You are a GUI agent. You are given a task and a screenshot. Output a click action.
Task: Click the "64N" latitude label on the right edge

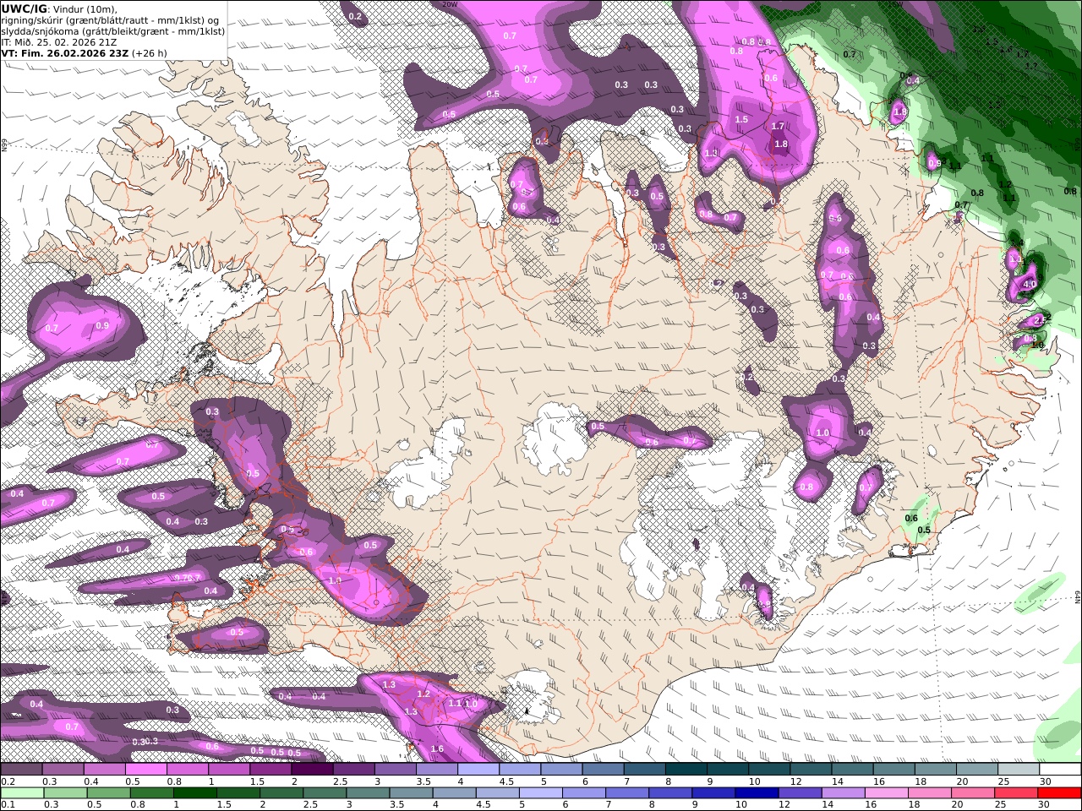pyautogui.click(x=1078, y=596)
